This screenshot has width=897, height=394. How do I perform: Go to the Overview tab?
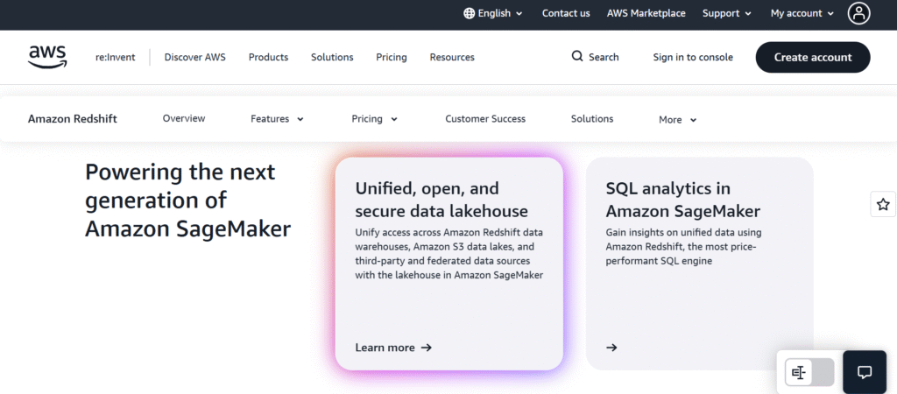pos(184,118)
